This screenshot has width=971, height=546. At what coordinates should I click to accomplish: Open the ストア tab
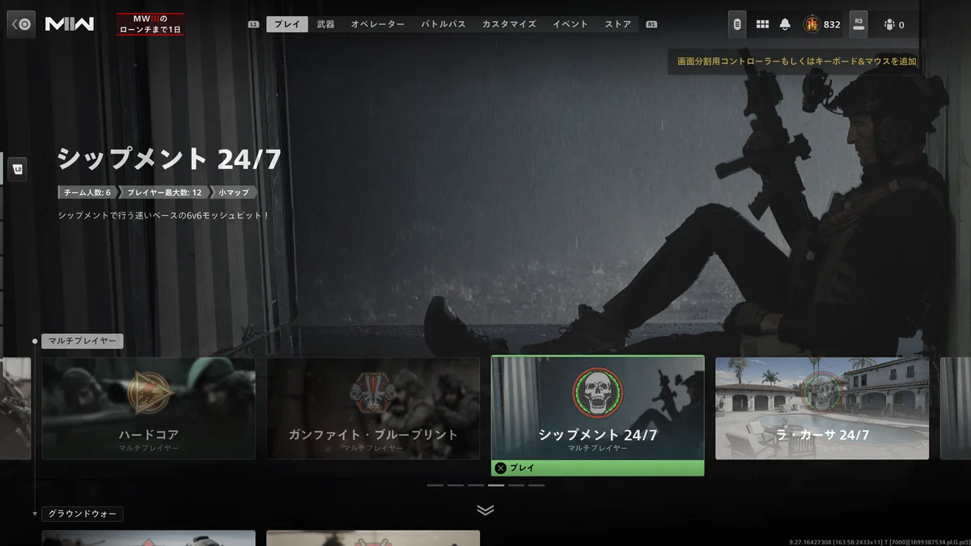(618, 24)
